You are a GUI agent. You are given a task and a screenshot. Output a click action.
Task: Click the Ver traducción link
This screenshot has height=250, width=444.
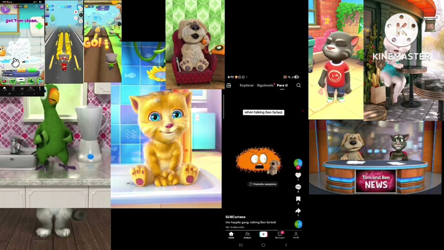[235, 227]
